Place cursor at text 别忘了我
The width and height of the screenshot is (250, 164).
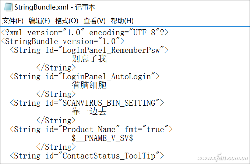coord(89,59)
